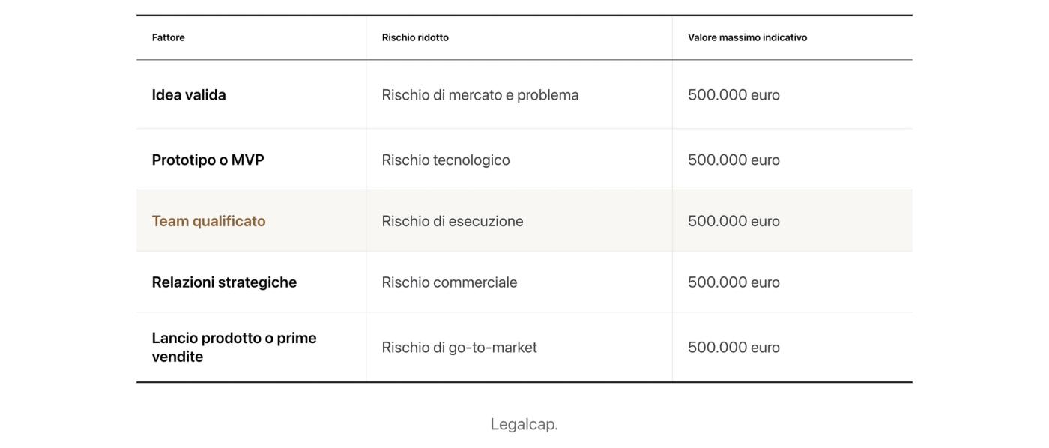Click the Legalcap. caption below the table
The height and width of the screenshot is (448, 1049).
[524, 424]
